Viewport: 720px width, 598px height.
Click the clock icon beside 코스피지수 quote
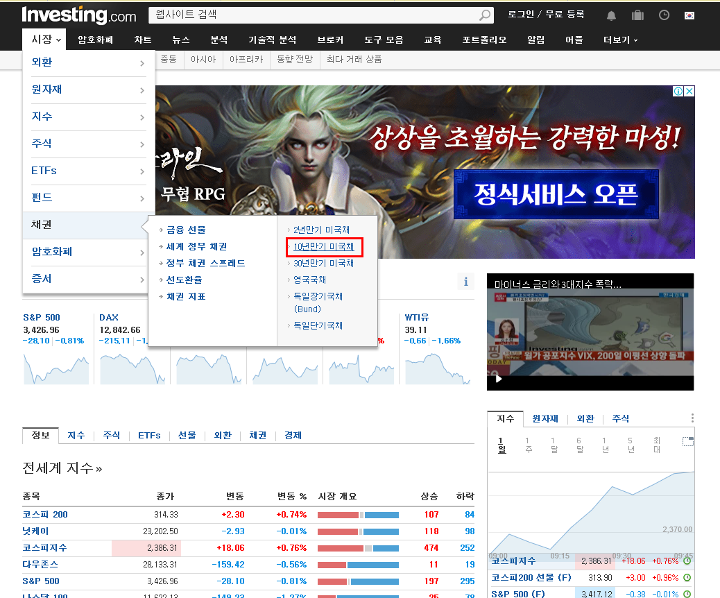687,561
